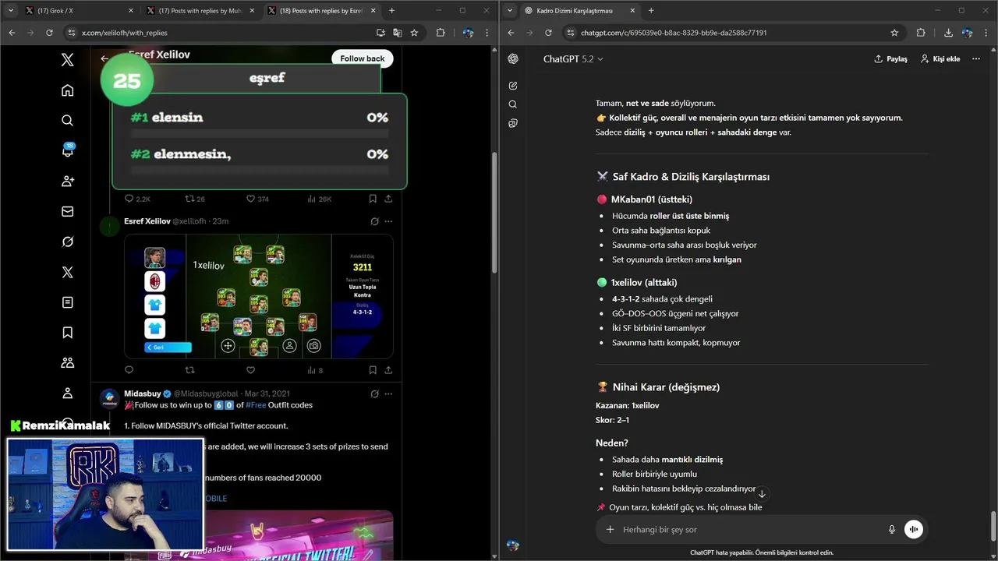Screen dimensions: 998x561
Task: Reload the ChatGPT page
Action: [x=548, y=33]
